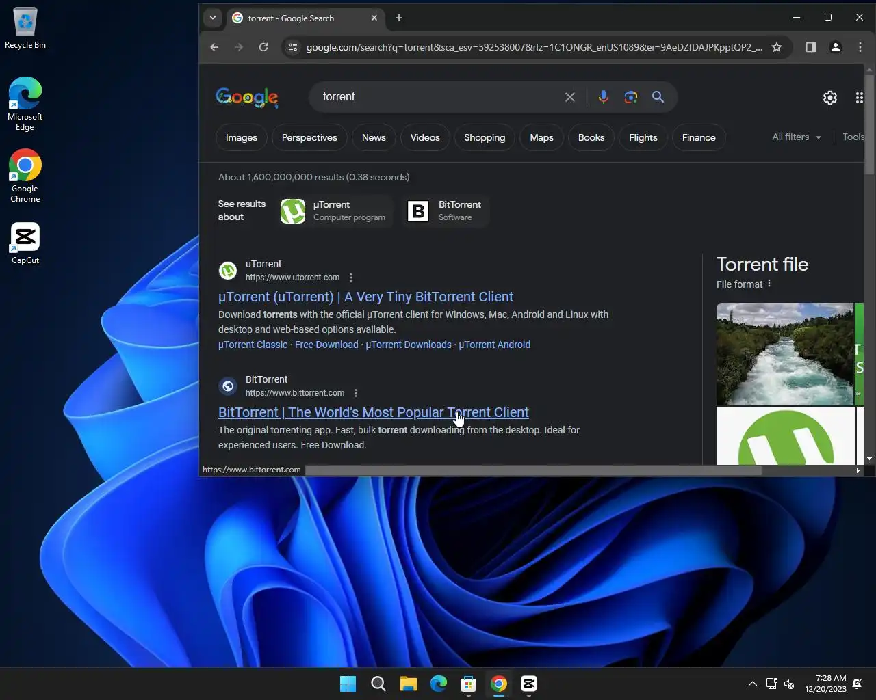Viewport: 876px width, 700px height.
Task: Switch to the Videos filter
Action: pyautogui.click(x=425, y=137)
